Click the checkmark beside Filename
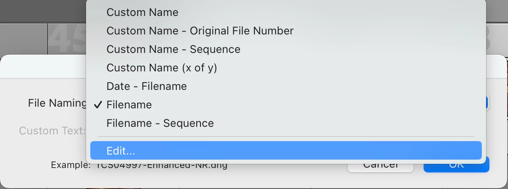508x189 pixels. pos(98,105)
